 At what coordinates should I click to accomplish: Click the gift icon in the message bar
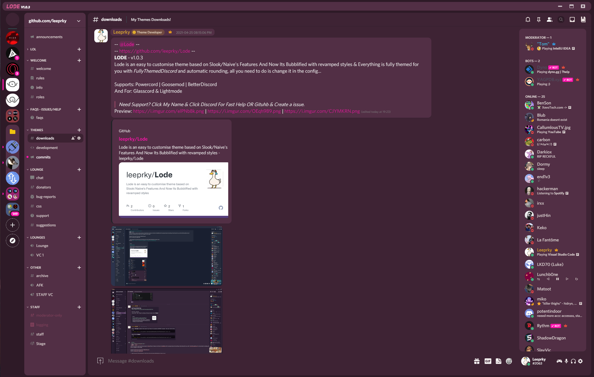[477, 361]
